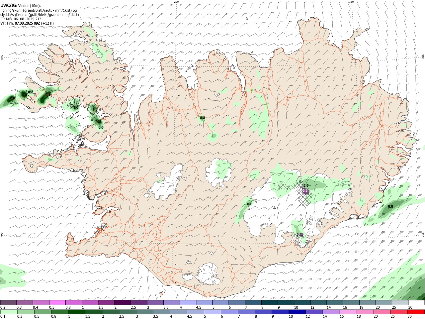Viewport: 425px width, 319px height.
Task: Click the 1.8 precipitation value in the Westfjords
Action: [24, 95]
